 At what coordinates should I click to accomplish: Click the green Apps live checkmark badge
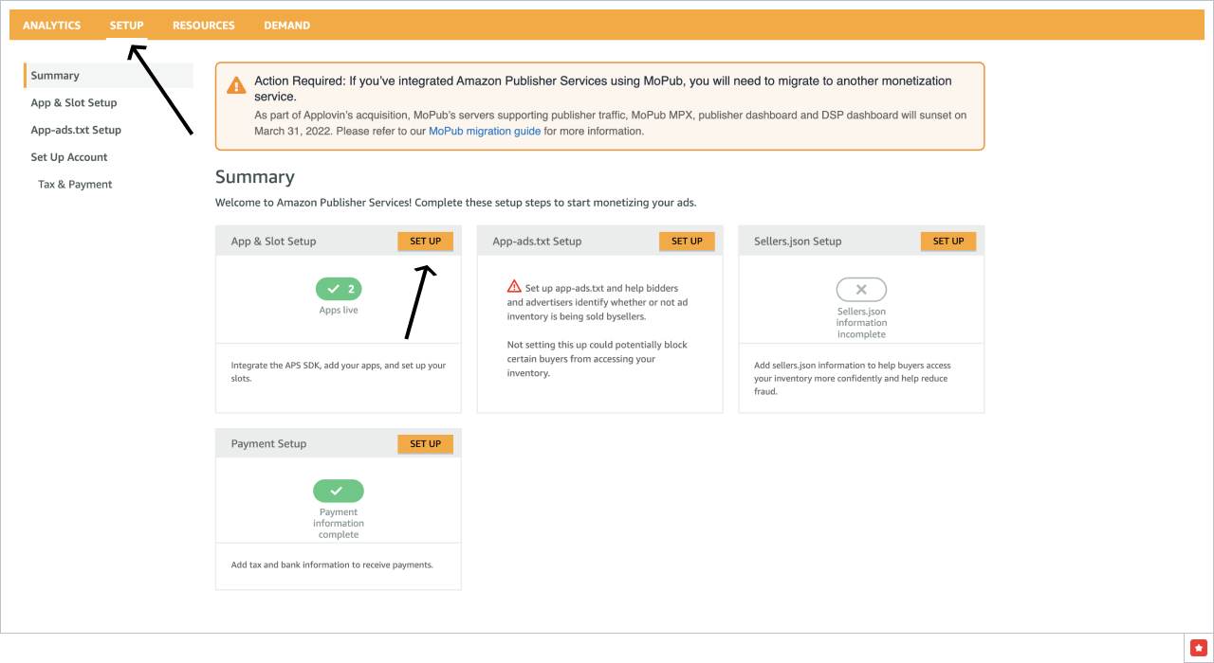[339, 289]
